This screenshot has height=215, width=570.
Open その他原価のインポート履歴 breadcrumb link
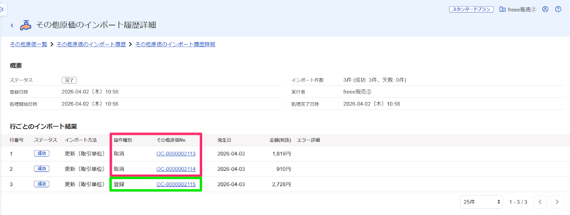(91, 44)
